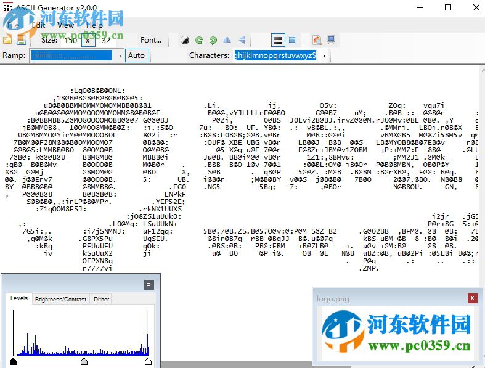Expand the Ramp dropdown arrow
Image resolution: width=485 pixels, height=368 pixels.
click(120, 55)
